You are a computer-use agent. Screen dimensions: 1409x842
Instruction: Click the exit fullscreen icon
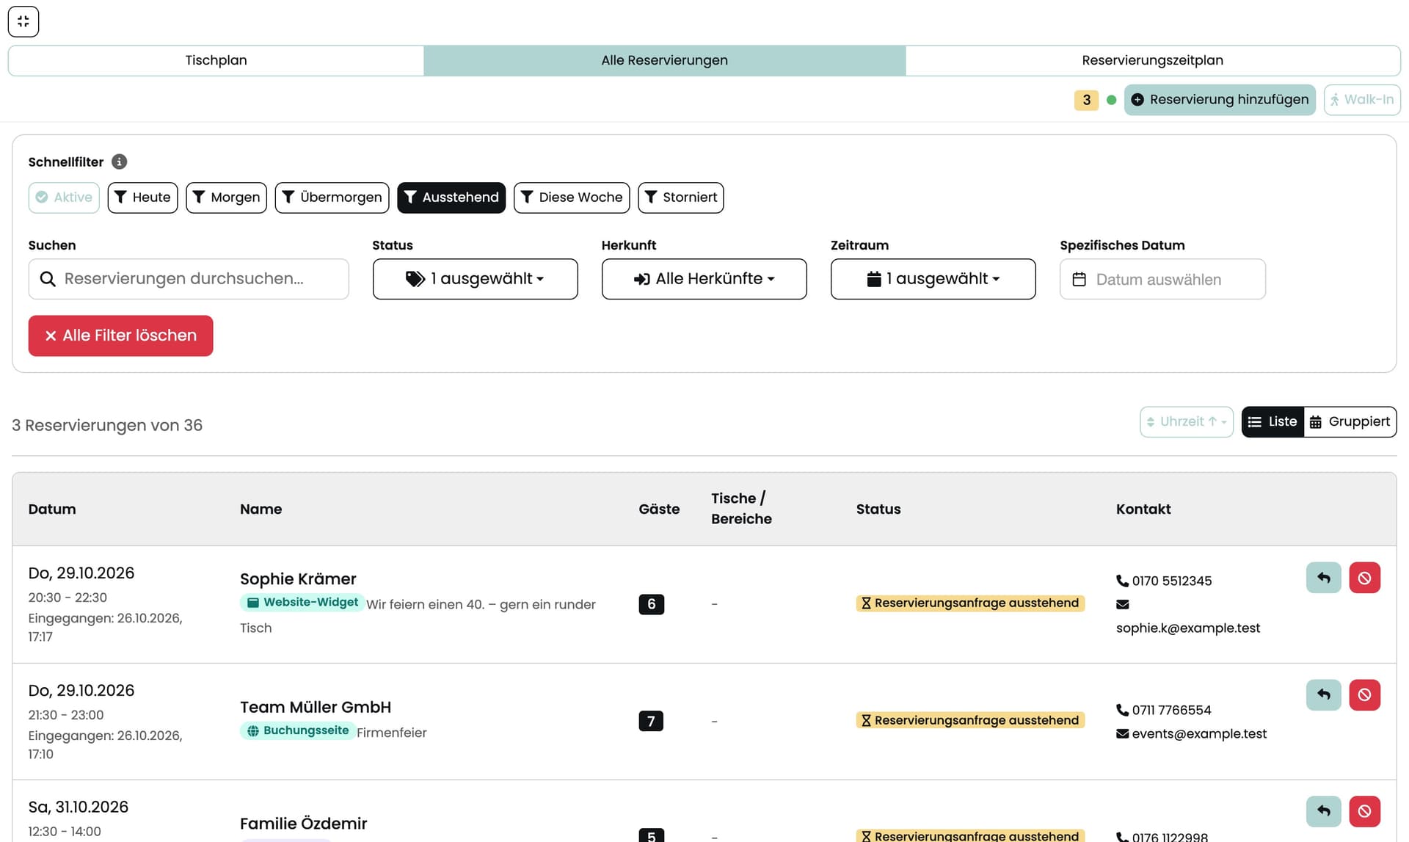23,21
